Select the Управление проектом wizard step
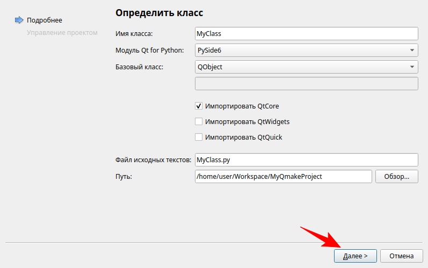 (62, 33)
